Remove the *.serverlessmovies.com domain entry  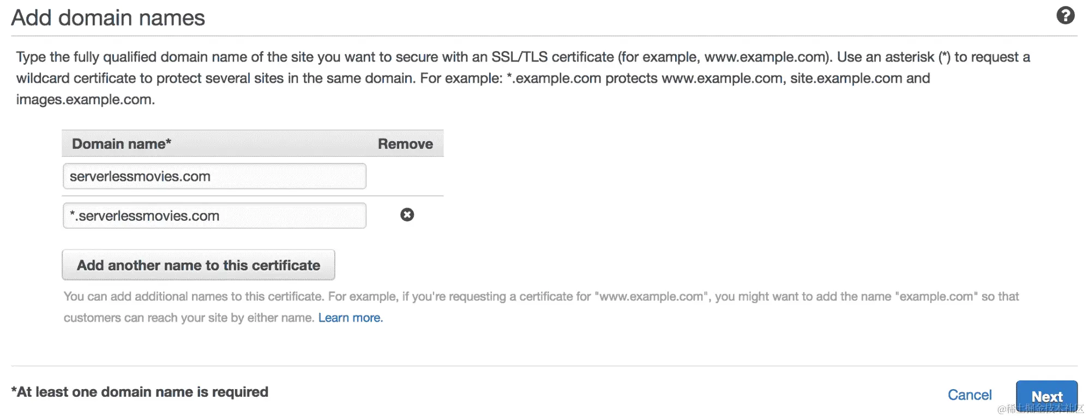407,215
